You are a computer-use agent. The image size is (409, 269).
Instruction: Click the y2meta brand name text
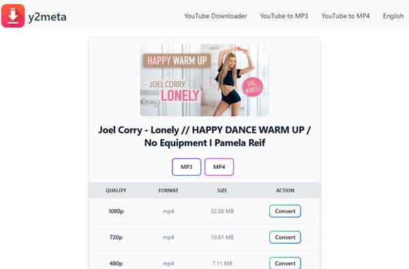47,17
